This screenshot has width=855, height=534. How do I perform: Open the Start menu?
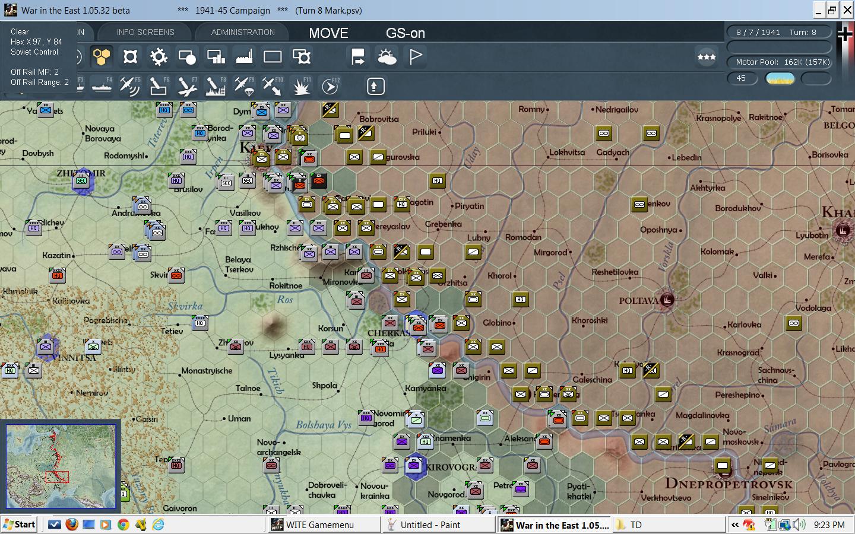(x=20, y=525)
